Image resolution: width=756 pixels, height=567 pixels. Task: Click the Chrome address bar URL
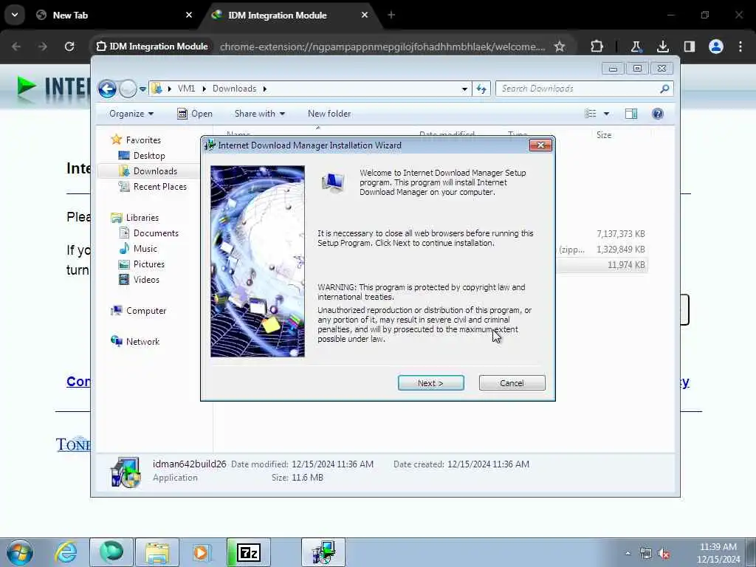(382, 47)
